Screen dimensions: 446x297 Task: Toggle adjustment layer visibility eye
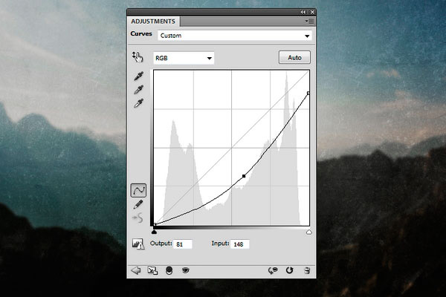[x=185, y=270]
